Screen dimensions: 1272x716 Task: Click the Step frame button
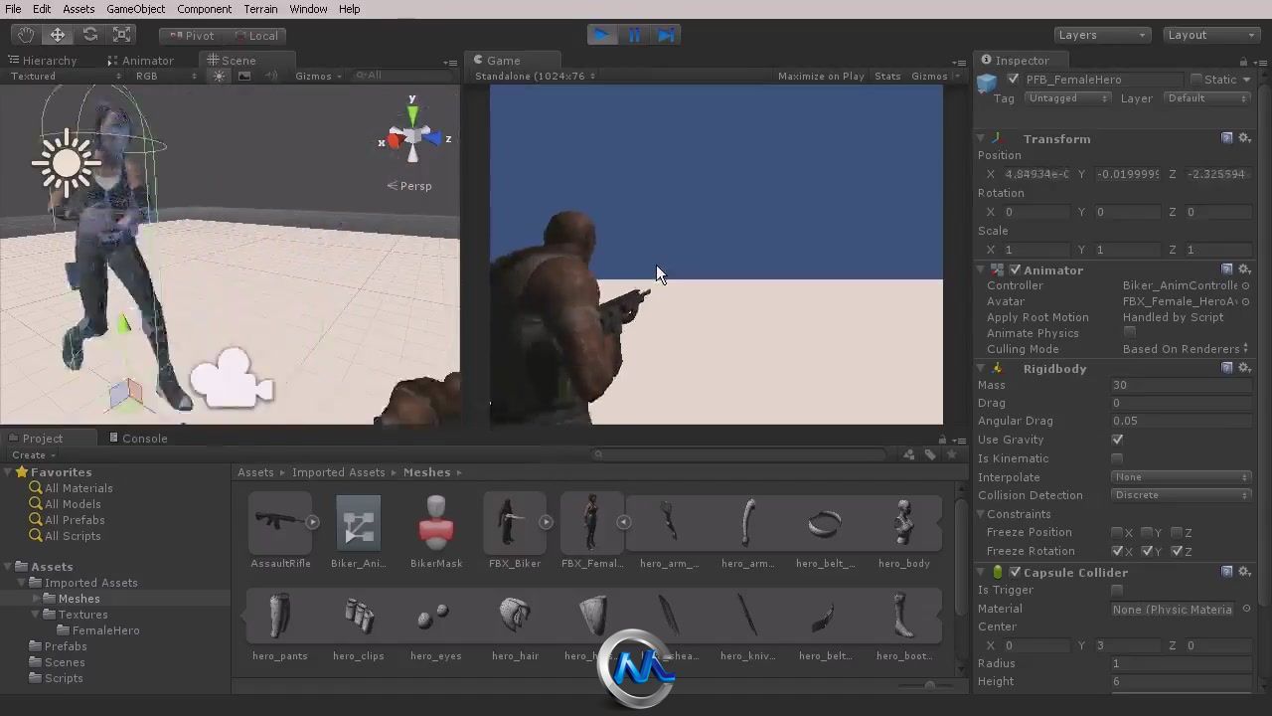pyautogui.click(x=666, y=35)
